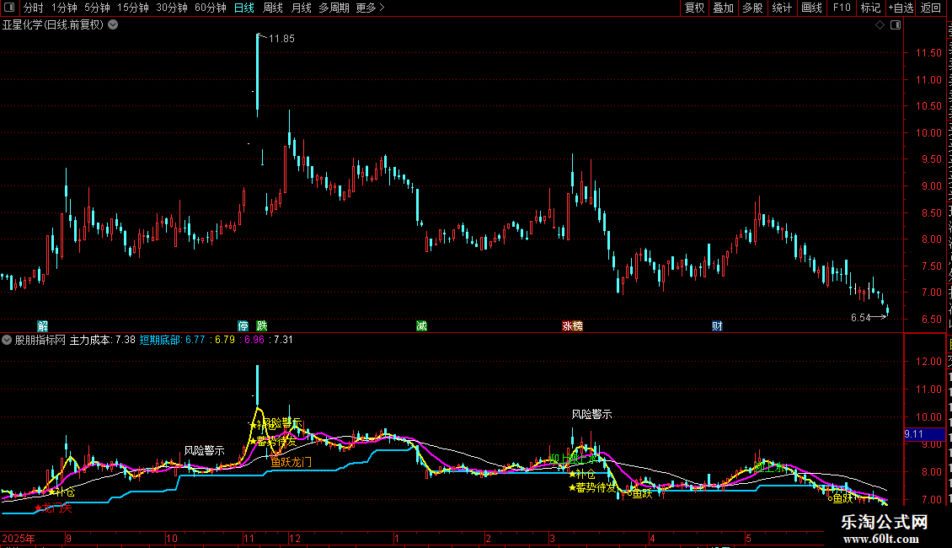Switch to 月线 monthly chart
The height and width of the screenshot is (548, 952).
point(301,8)
